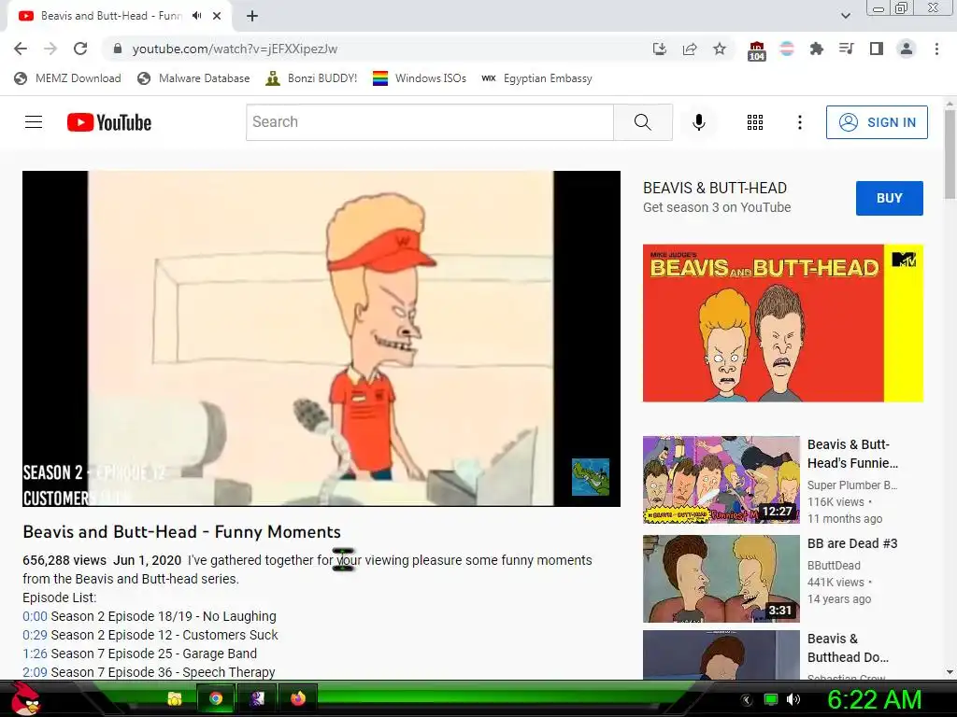Click the SIGN IN button
The image size is (957, 717).
point(877,122)
